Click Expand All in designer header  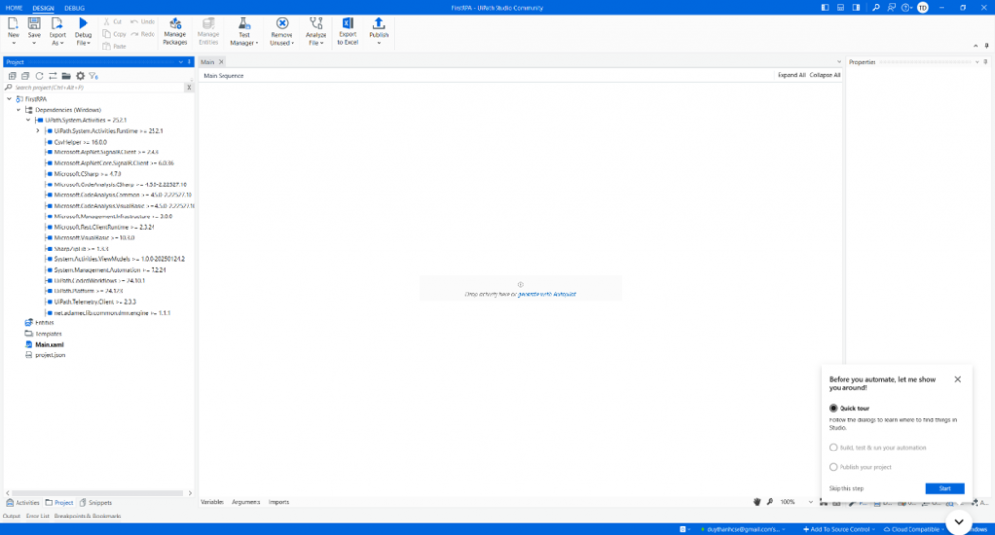[x=791, y=75]
